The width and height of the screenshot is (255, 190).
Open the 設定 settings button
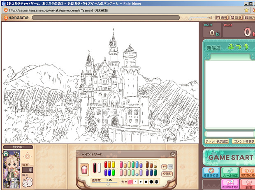click(236, 18)
